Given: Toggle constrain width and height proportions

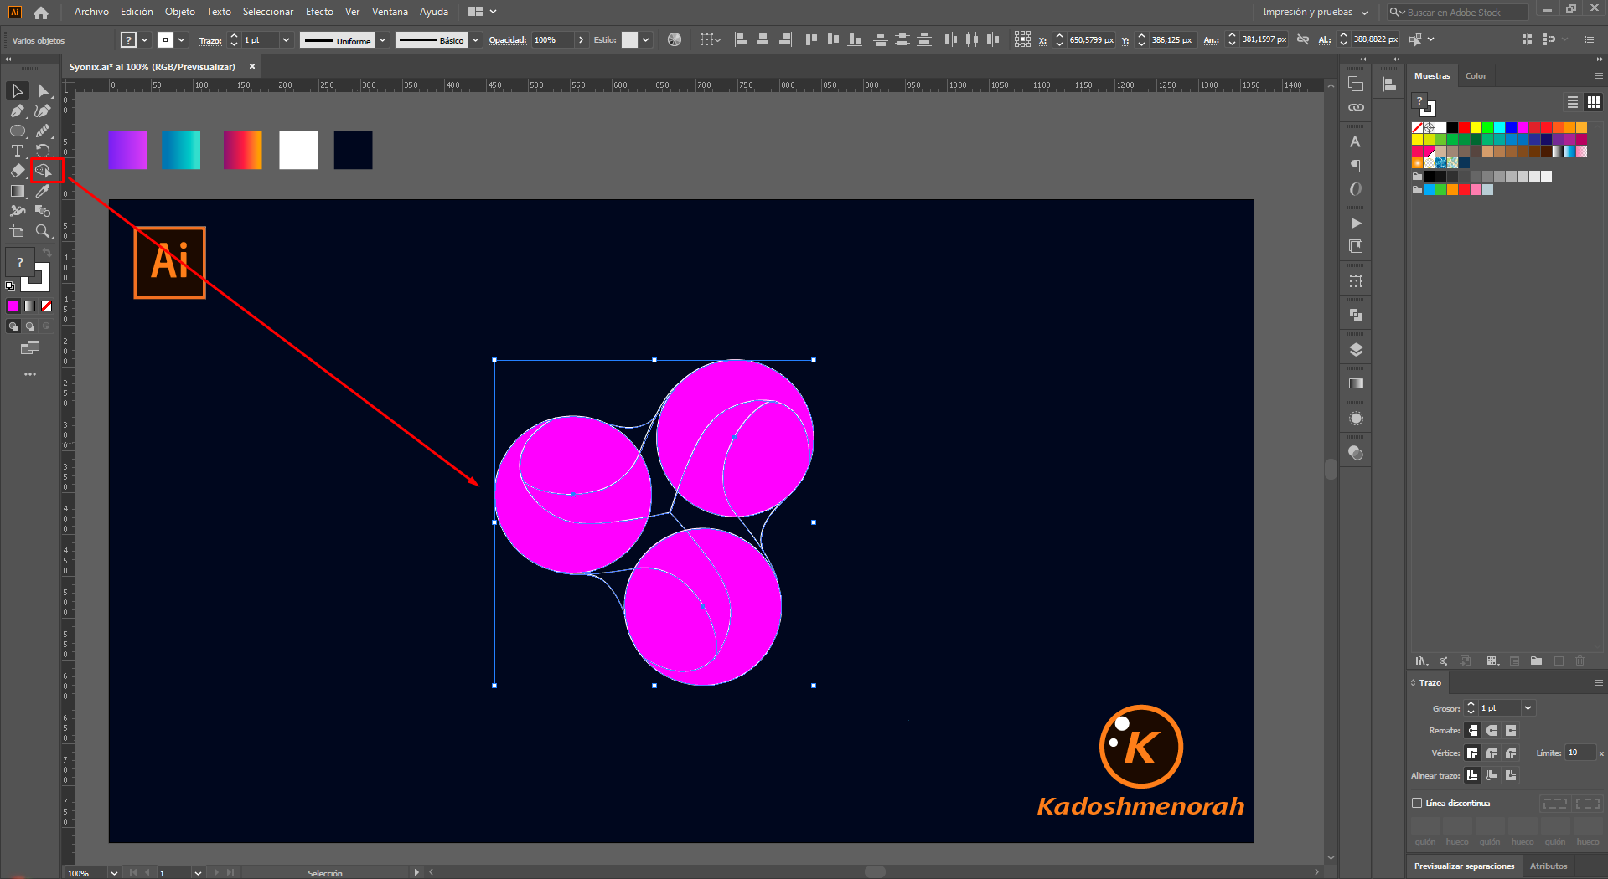Looking at the screenshot, I should coord(1302,39).
